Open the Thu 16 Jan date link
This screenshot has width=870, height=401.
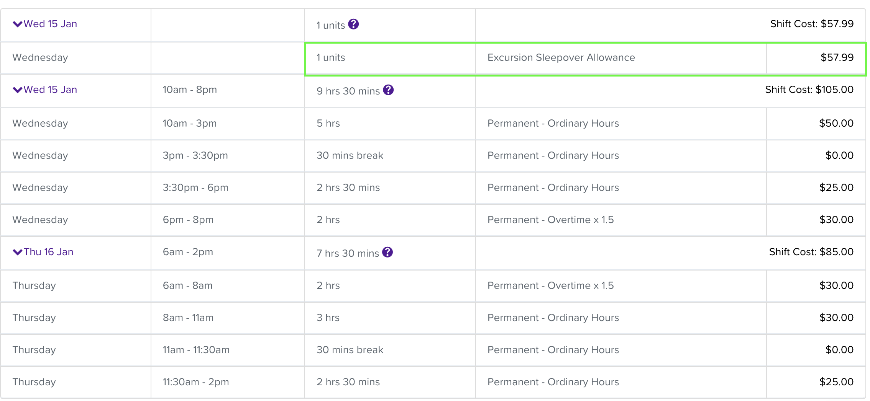[x=48, y=252]
